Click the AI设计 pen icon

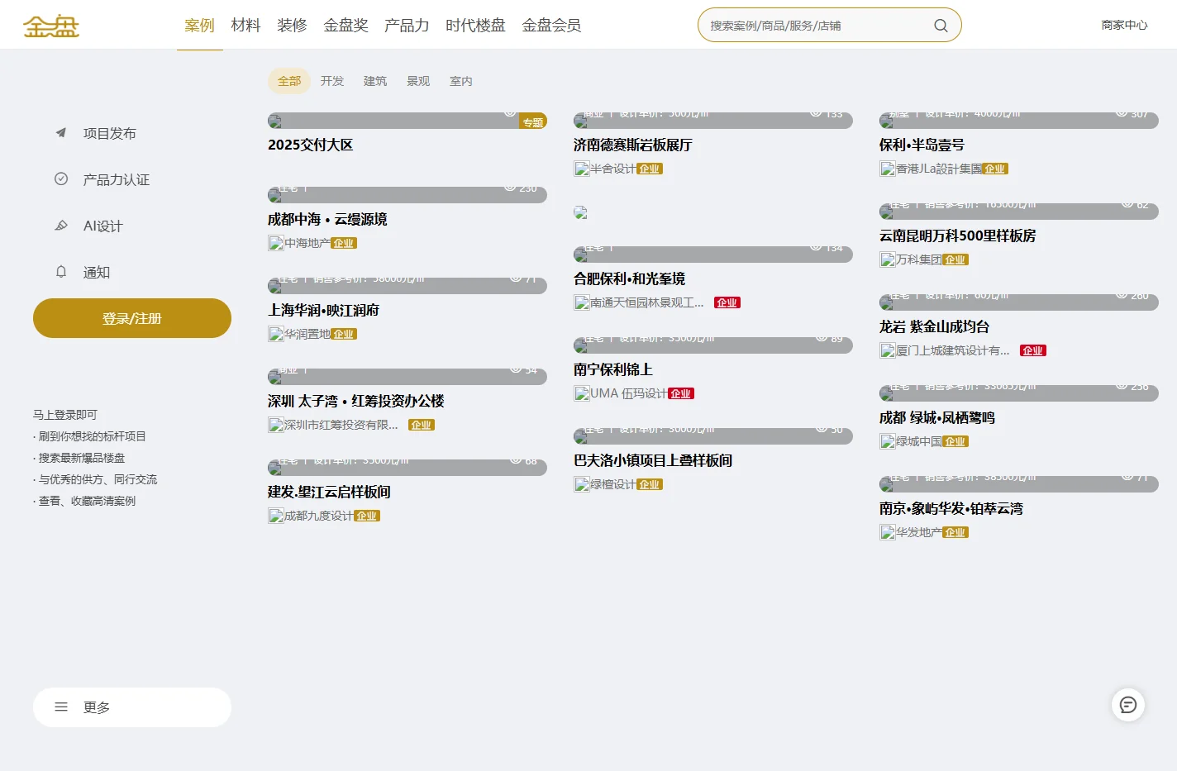click(60, 225)
